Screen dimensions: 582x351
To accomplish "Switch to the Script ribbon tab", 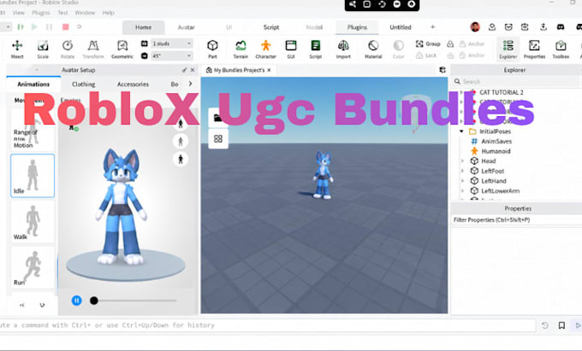I will 271,27.
